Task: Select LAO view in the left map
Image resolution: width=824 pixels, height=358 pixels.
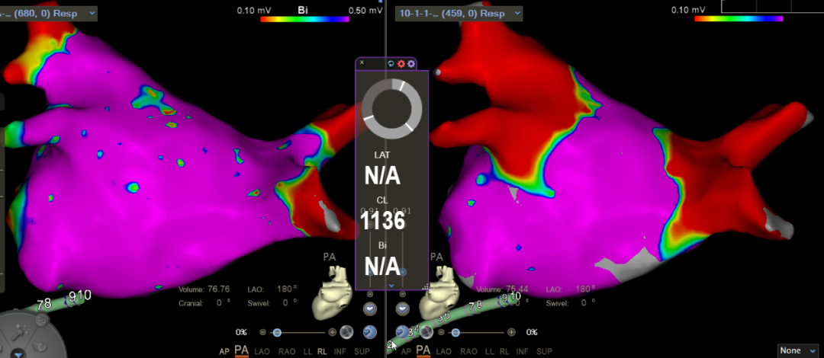Action: point(263,351)
